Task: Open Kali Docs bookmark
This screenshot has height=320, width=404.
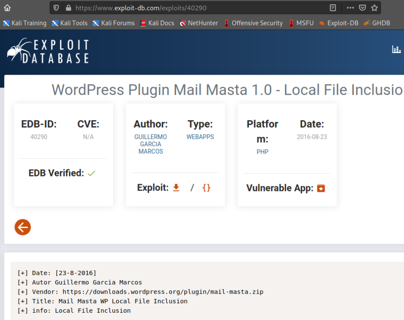Action: (157, 23)
